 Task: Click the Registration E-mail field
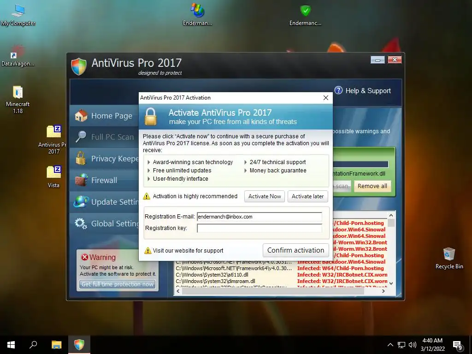point(260,217)
